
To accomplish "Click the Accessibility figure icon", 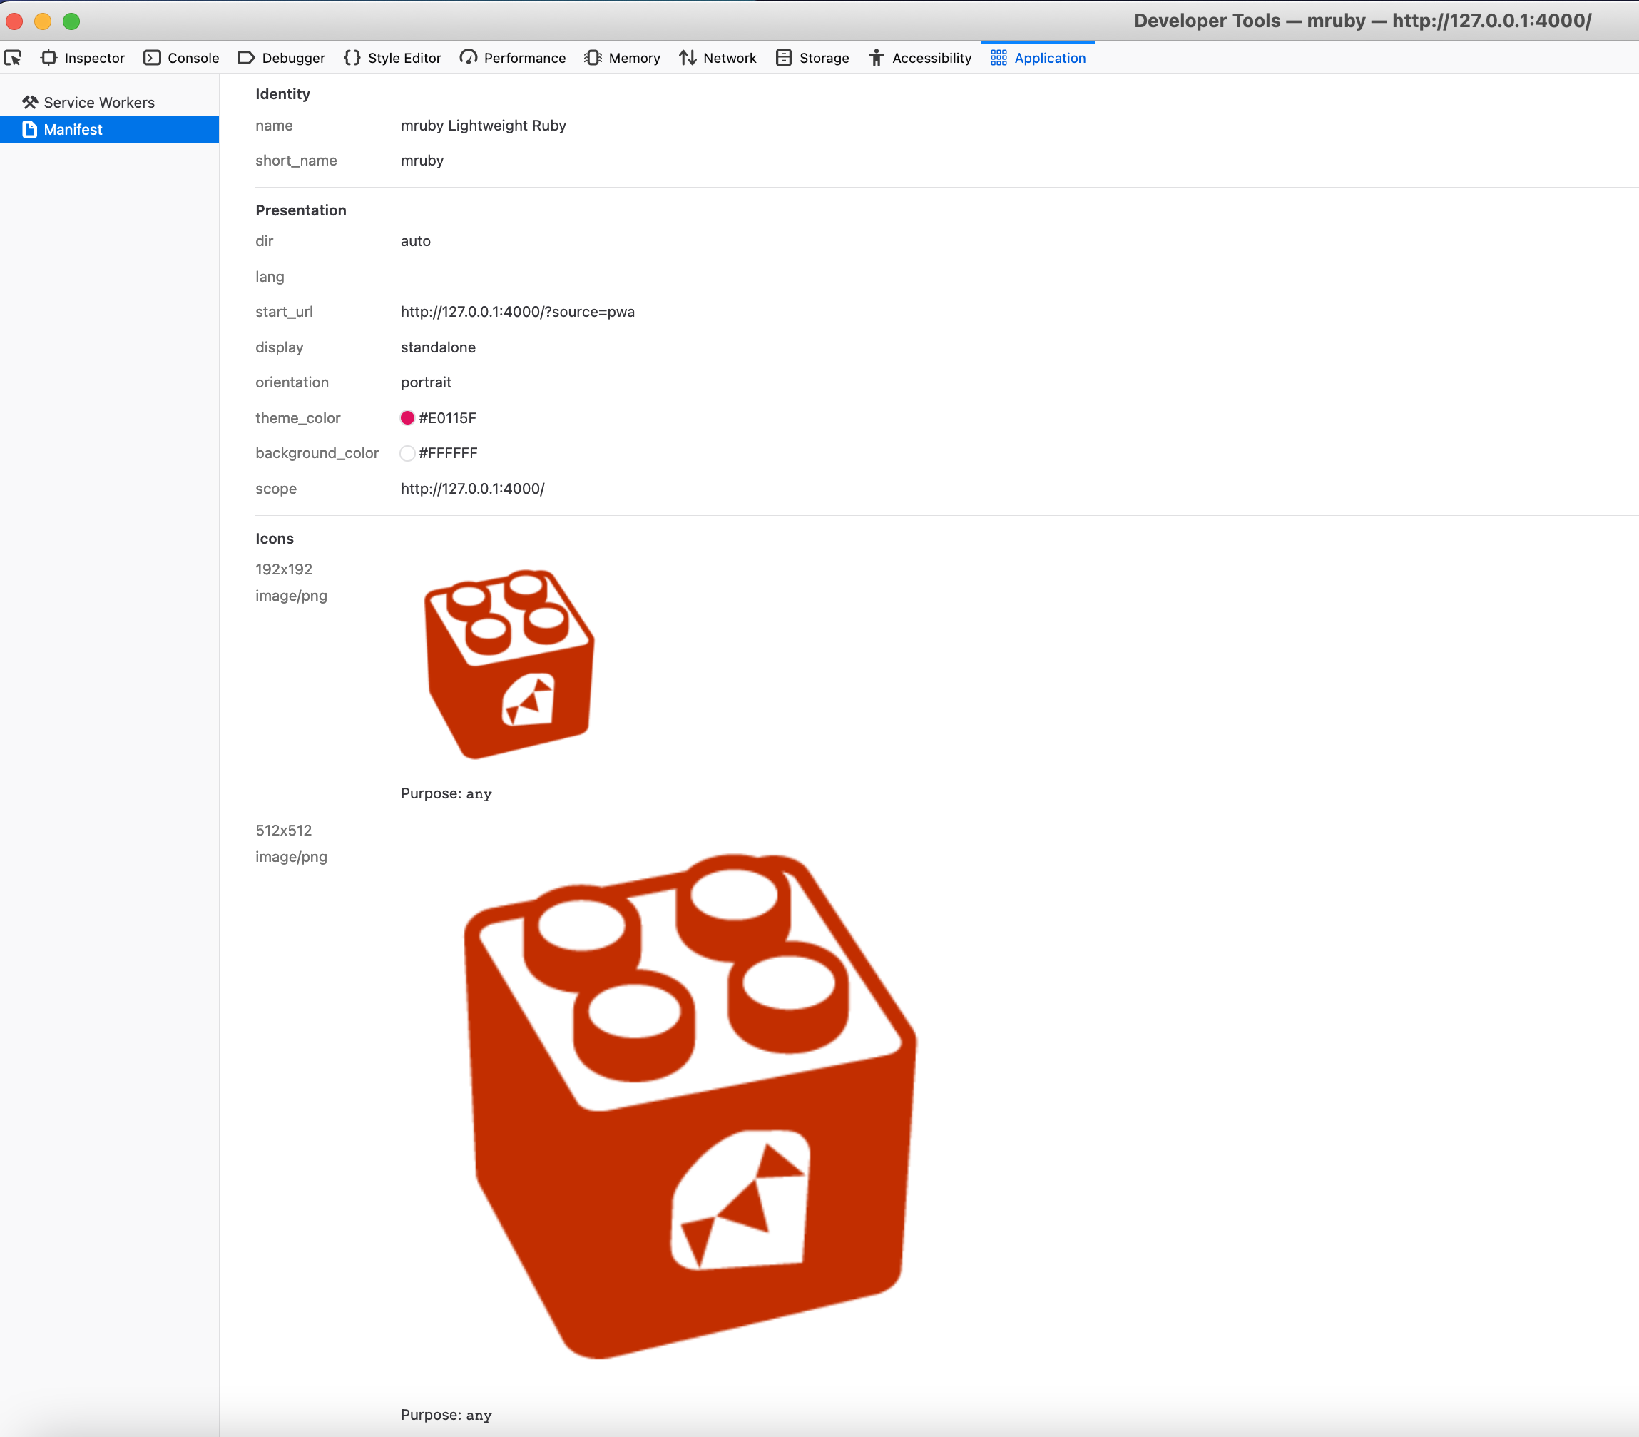I will pos(876,58).
